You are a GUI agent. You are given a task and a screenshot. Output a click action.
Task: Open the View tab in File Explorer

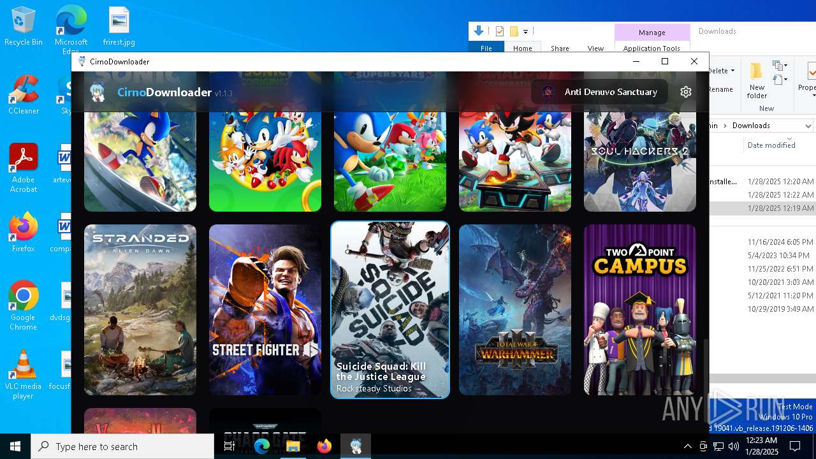click(595, 48)
